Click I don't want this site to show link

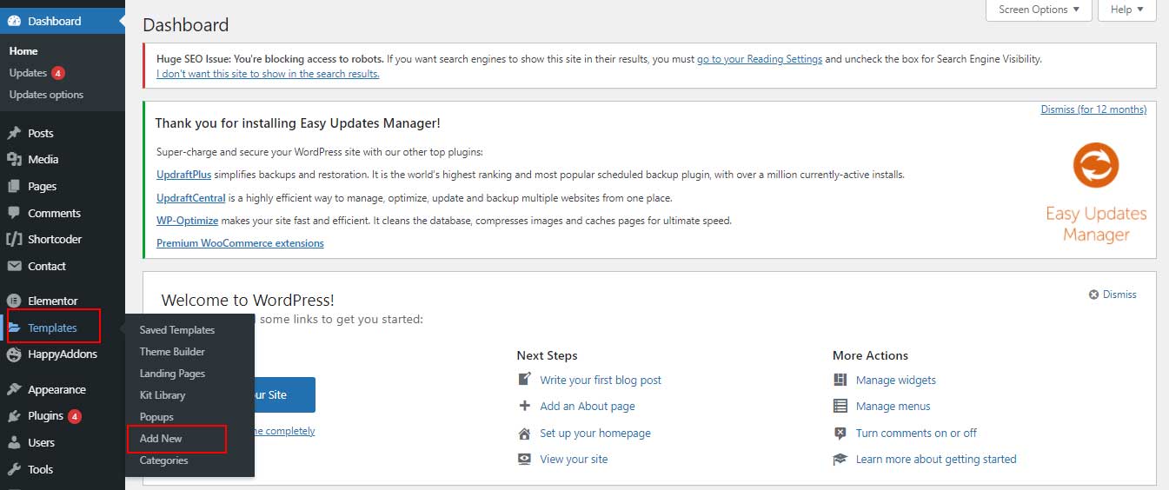click(x=268, y=74)
